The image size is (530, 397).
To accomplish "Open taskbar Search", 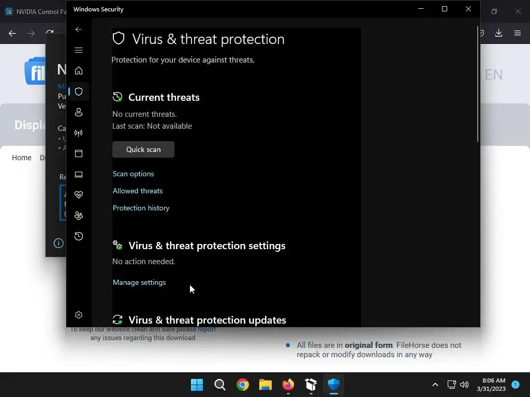I will click(x=219, y=385).
